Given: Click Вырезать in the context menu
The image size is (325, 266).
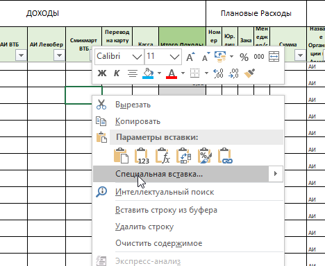Looking at the screenshot, I should pyautogui.click(x=133, y=105).
